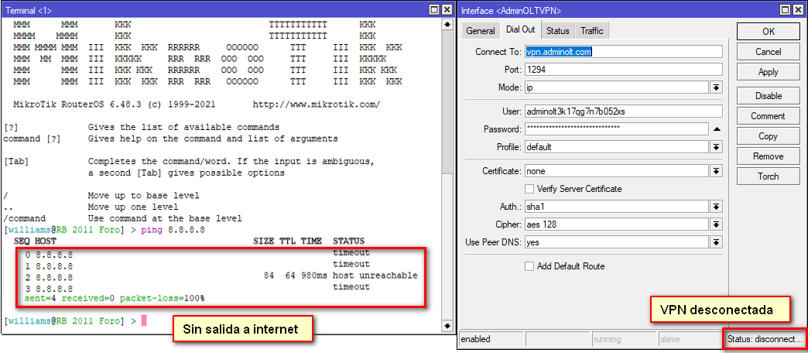Image resolution: width=808 pixels, height=353 pixels.
Task: Disable the AdminOLTVPN interface
Action: point(768,96)
